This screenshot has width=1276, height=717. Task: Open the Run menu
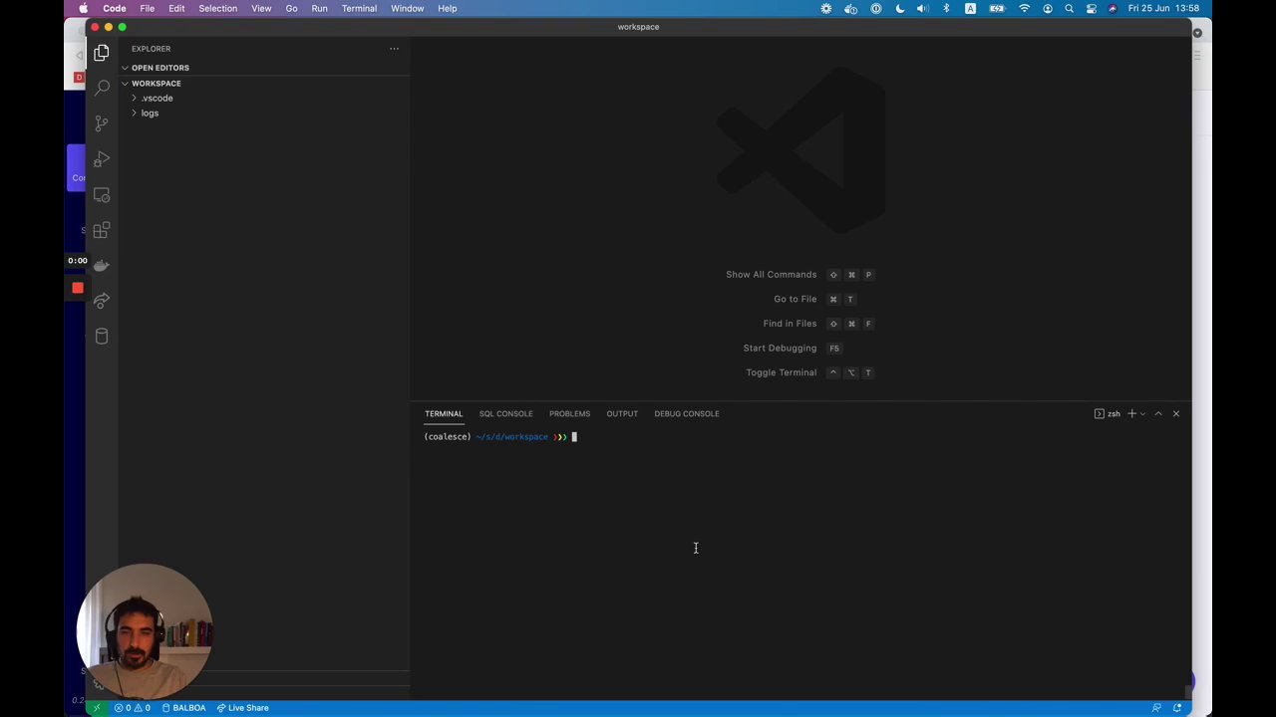tap(319, 9)
